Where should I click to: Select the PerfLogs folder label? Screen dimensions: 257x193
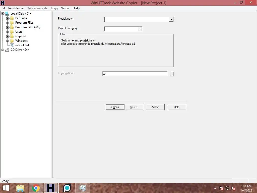tap(21, 18)
